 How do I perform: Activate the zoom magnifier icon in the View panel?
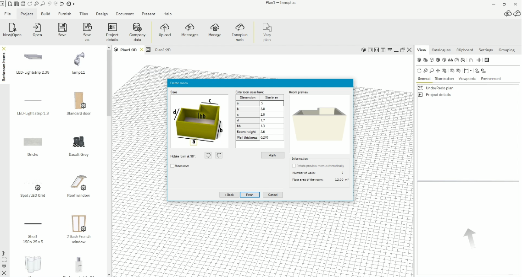click(425, 70)
